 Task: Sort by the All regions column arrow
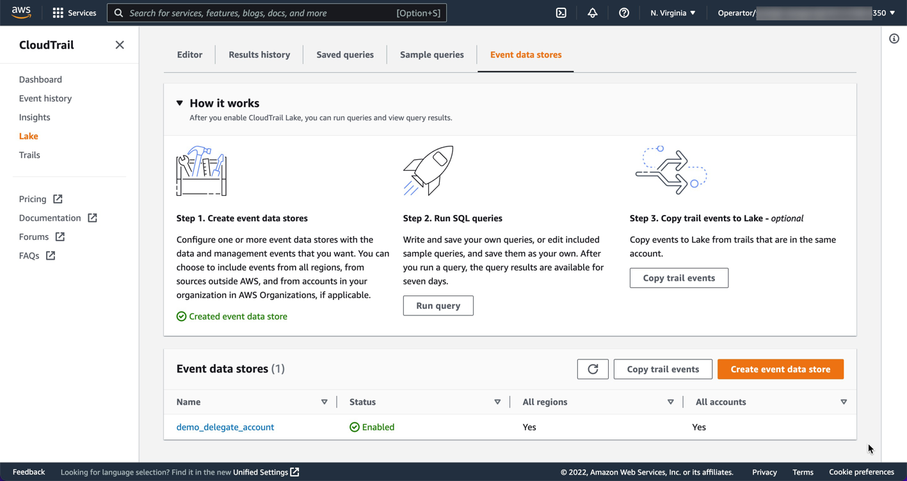click(x=671, y=402)
